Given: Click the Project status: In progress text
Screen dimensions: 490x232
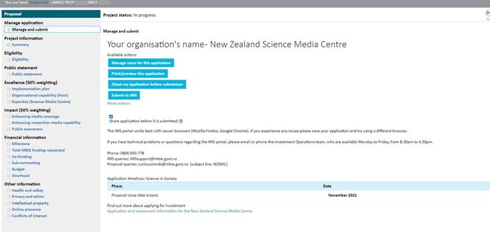Looking at the screenshot, I should click(x=129, y=15).
